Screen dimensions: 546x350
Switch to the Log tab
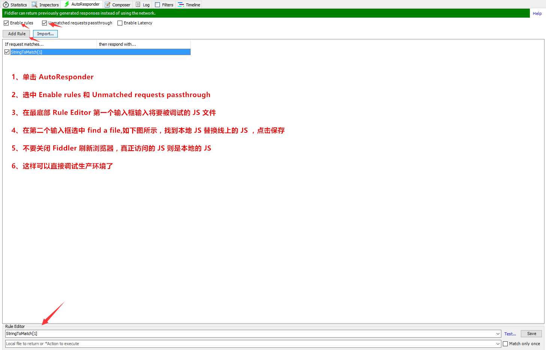click(143, 5)
